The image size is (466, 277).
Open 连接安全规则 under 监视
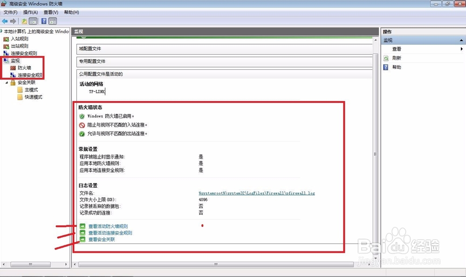click(30, 75)
